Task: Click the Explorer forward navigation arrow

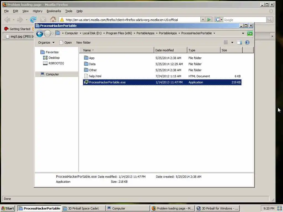Action: pos(47,33)
